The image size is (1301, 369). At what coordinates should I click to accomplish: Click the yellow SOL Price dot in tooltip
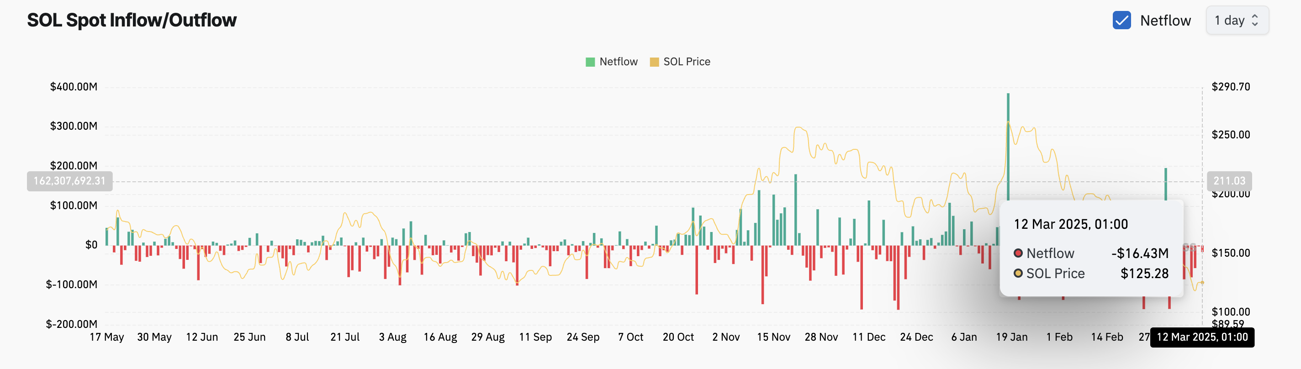1018,273
